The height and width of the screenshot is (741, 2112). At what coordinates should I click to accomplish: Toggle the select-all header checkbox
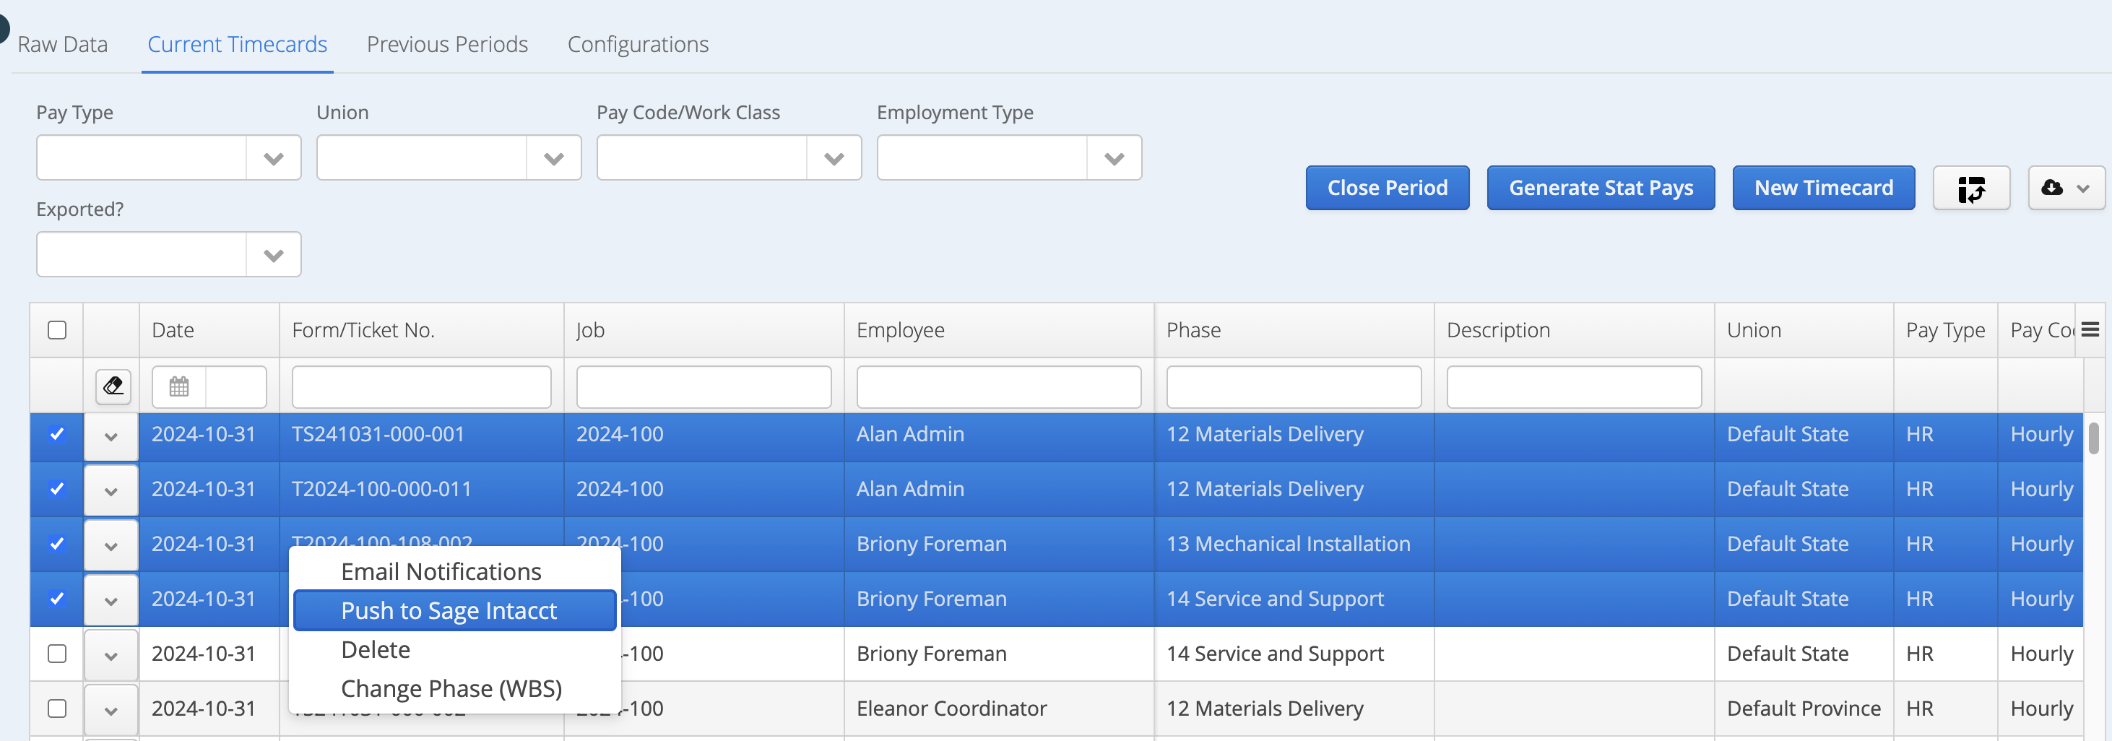pyautogui.click(x=56, y=329)
